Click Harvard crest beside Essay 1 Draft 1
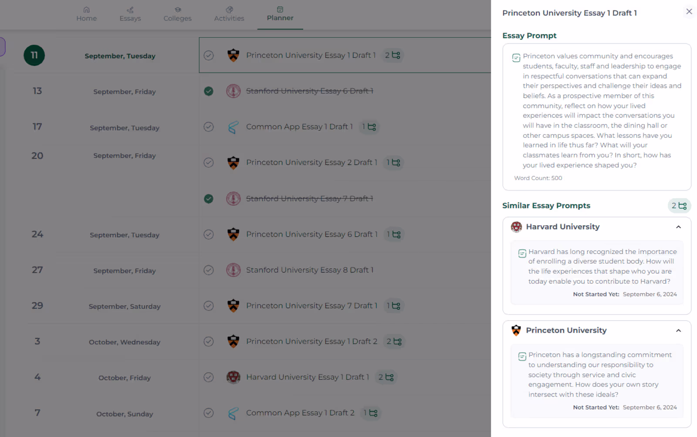 click(233, 377)
